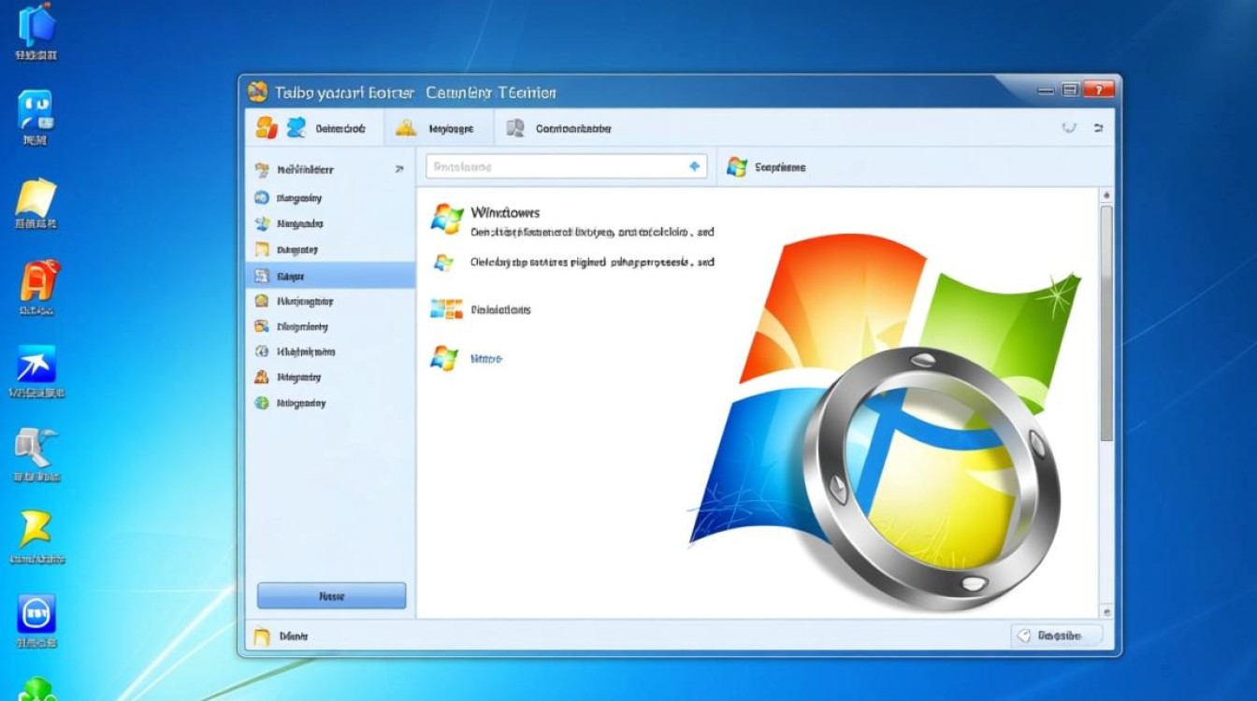The image size is (1257, 701).
Task: Click the blue link text in content list
Action: click(486, 359)
